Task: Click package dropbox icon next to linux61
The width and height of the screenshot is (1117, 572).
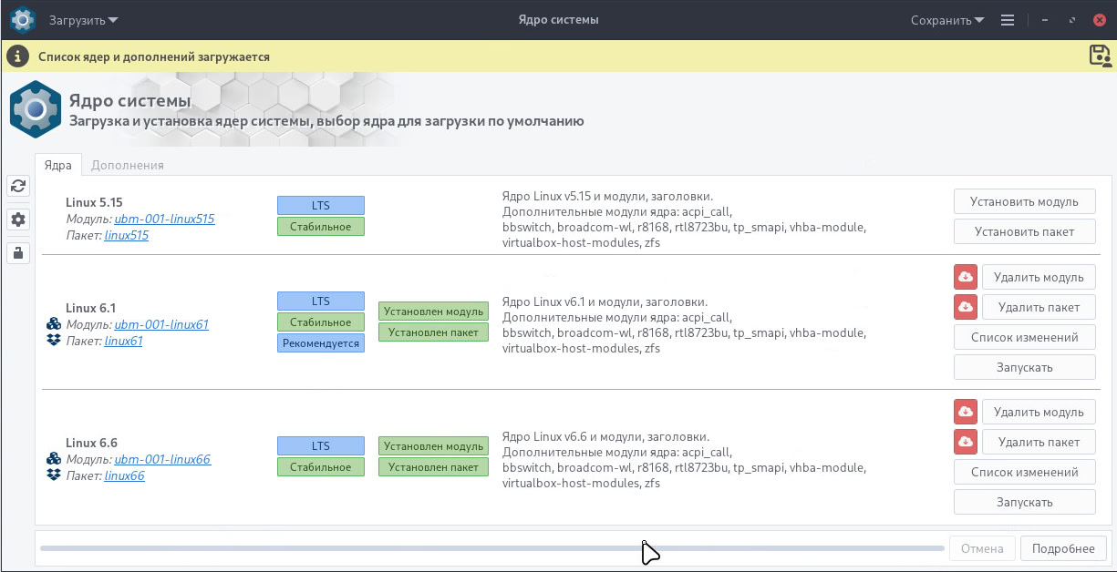Action: [x=54, y=341]
